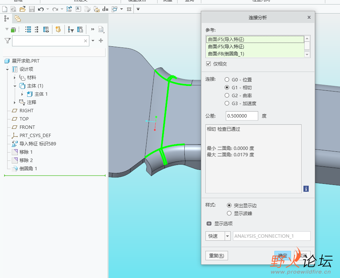Open the 快速 analysis type dropdown
The width and height of the screenshot is (340, 278).
227,236
